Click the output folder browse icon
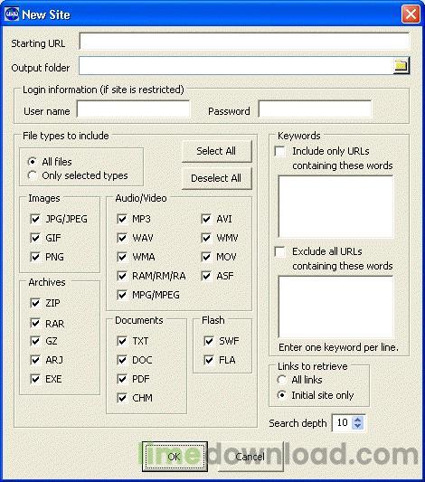 click(401, 65)
